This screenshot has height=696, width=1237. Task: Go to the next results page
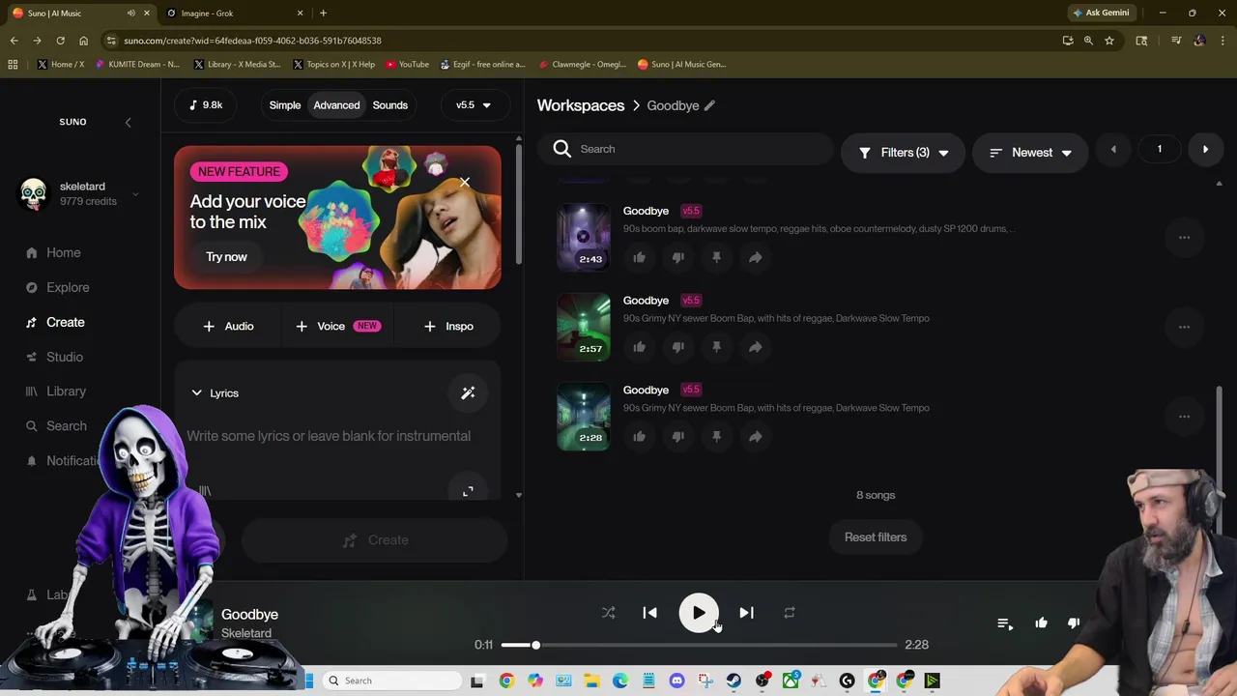(1205, 150)
